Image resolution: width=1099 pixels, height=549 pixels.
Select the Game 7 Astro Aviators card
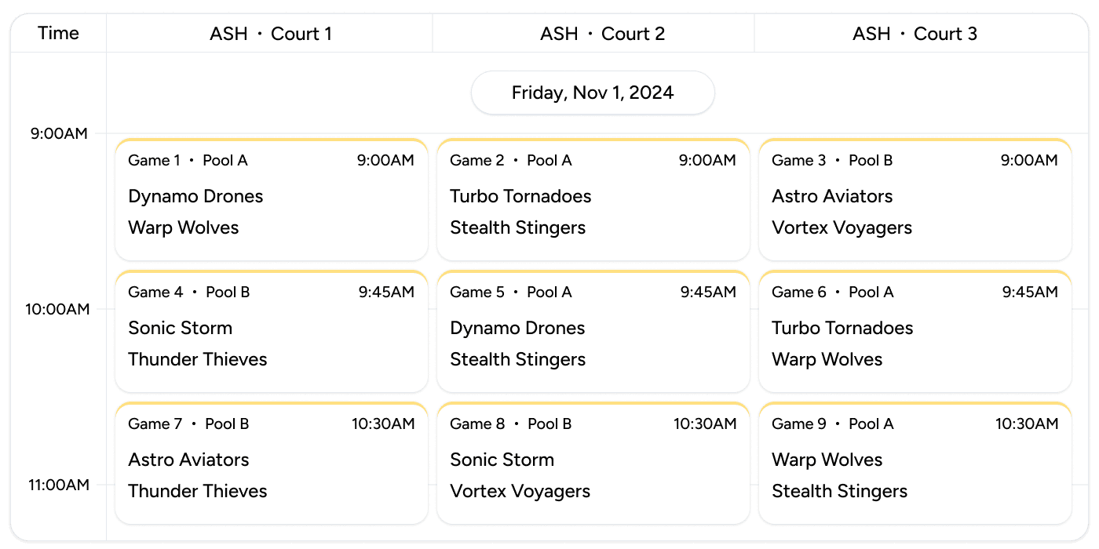[271, 462]
